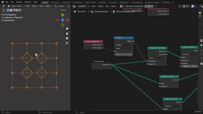Open the Options dropdown in viewport
203x114 pixels.
pyautogui.click(x=64, y=10)
